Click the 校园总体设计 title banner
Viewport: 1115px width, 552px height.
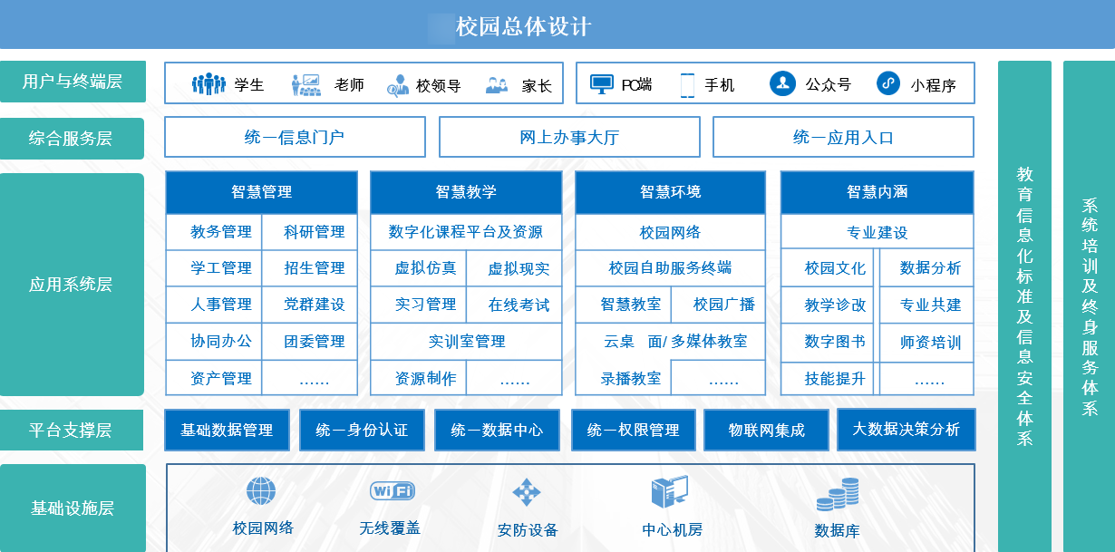point(557,24)
